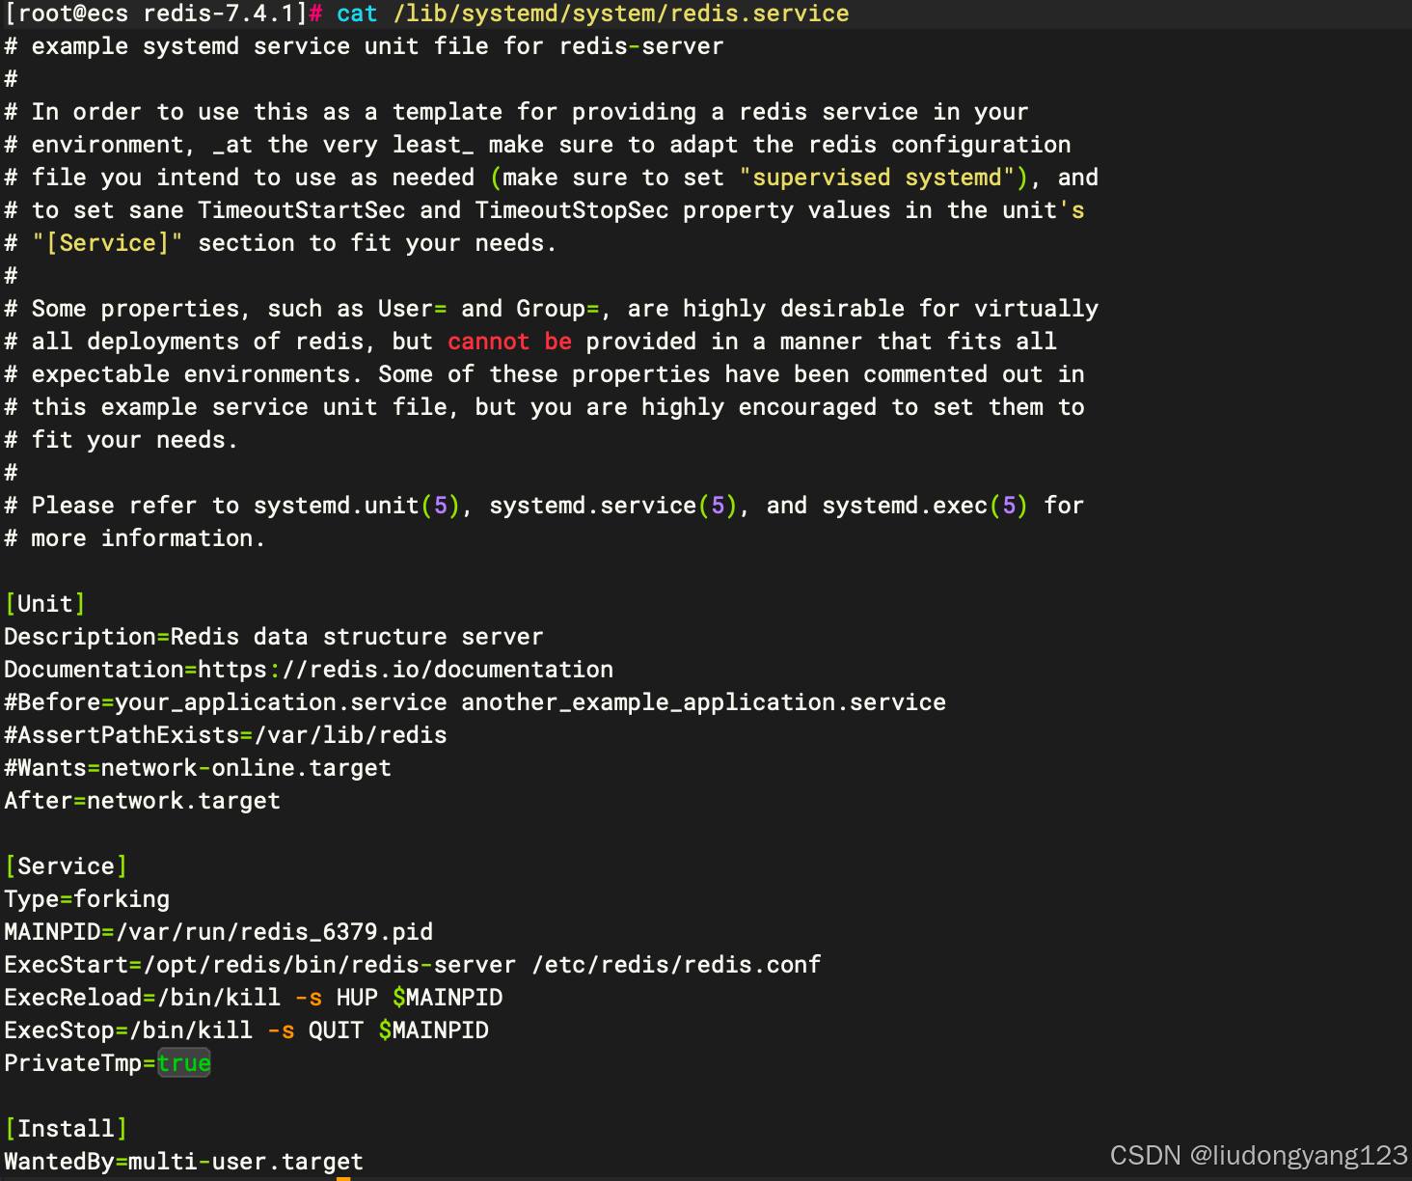Click the 'ExecStop=/bin/kill -s QUIT' line
The width and height of the screenshot is (1412, 1181).
(247, 1030)
